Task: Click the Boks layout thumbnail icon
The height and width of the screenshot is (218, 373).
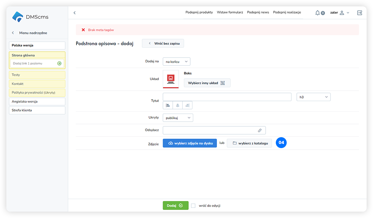Action: point(171,79)
